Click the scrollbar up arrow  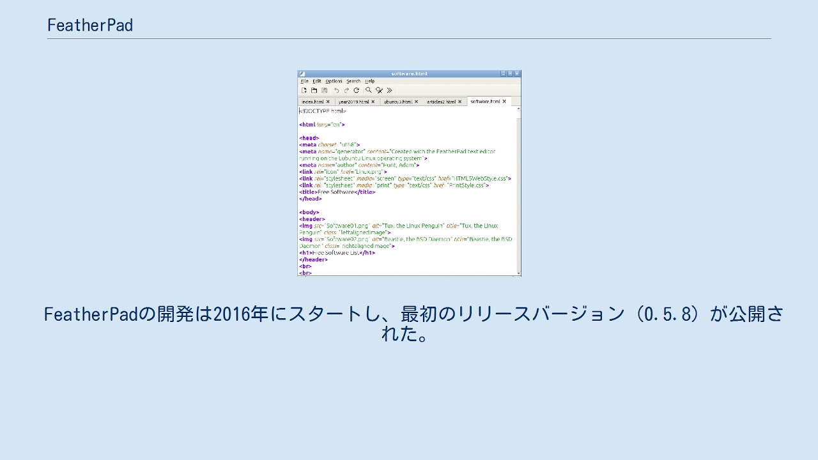518,109
